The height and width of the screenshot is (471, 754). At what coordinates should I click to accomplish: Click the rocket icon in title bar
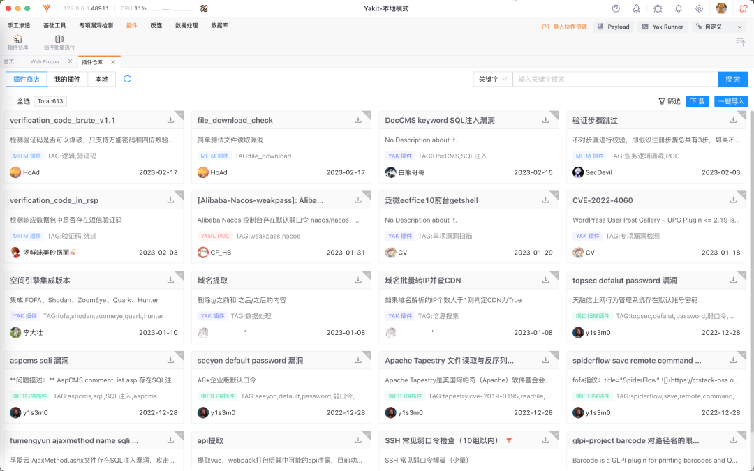tap(637, 8)
